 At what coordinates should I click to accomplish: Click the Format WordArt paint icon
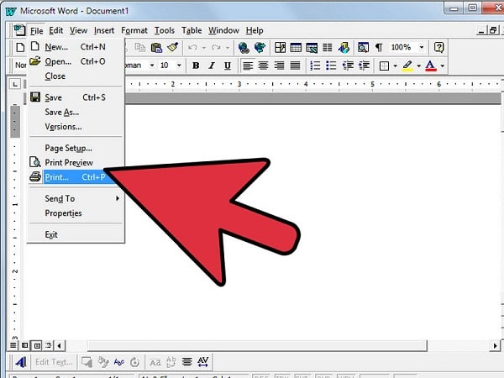point(103,362)
